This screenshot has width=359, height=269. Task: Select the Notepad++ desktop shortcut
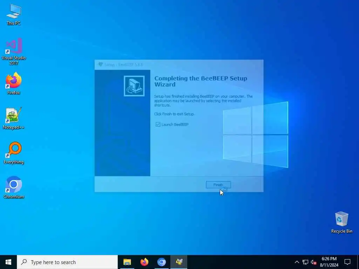[14, 118]
